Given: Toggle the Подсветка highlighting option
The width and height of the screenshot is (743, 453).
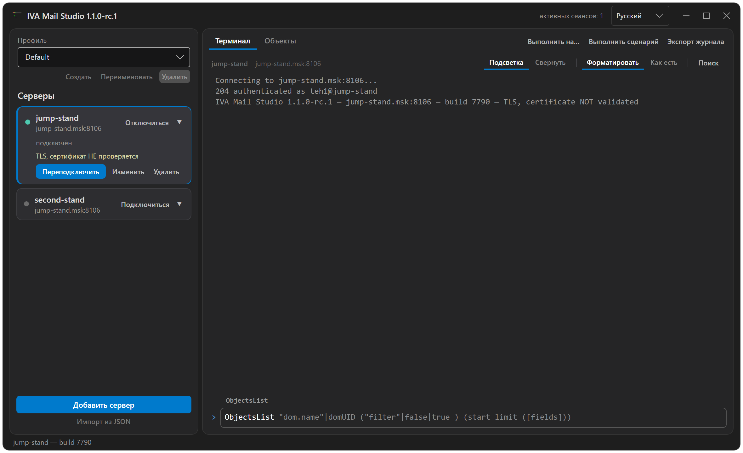Looking at the screenshot, I should click(506, 63).
